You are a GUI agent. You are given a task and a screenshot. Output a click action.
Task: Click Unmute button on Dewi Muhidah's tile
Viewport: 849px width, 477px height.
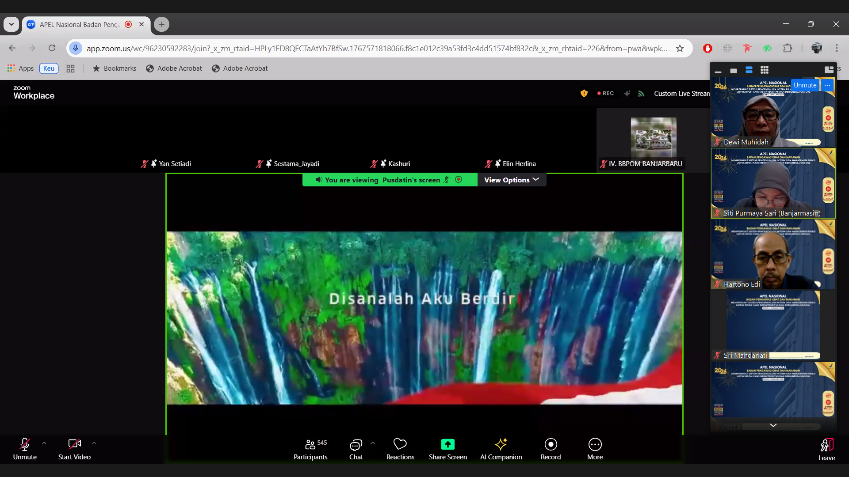tap(804, 85)
